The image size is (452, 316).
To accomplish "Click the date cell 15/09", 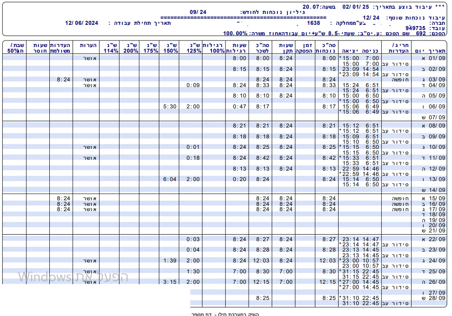I will (x=437, y=198).
